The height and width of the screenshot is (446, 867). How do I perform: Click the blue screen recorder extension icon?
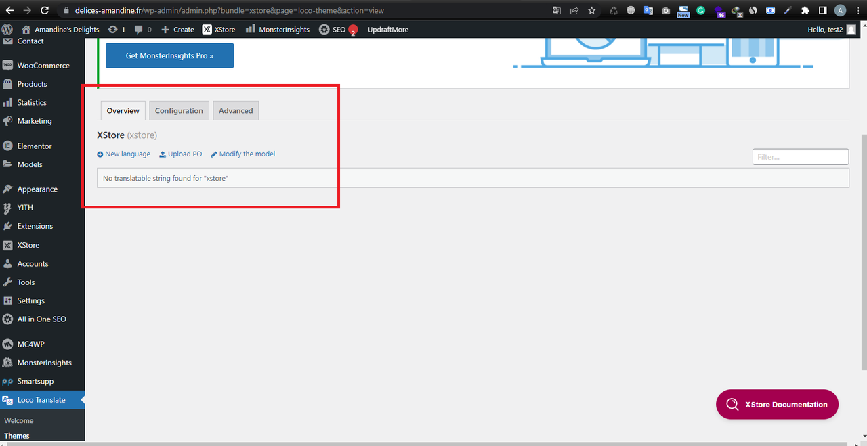point(771,10)
